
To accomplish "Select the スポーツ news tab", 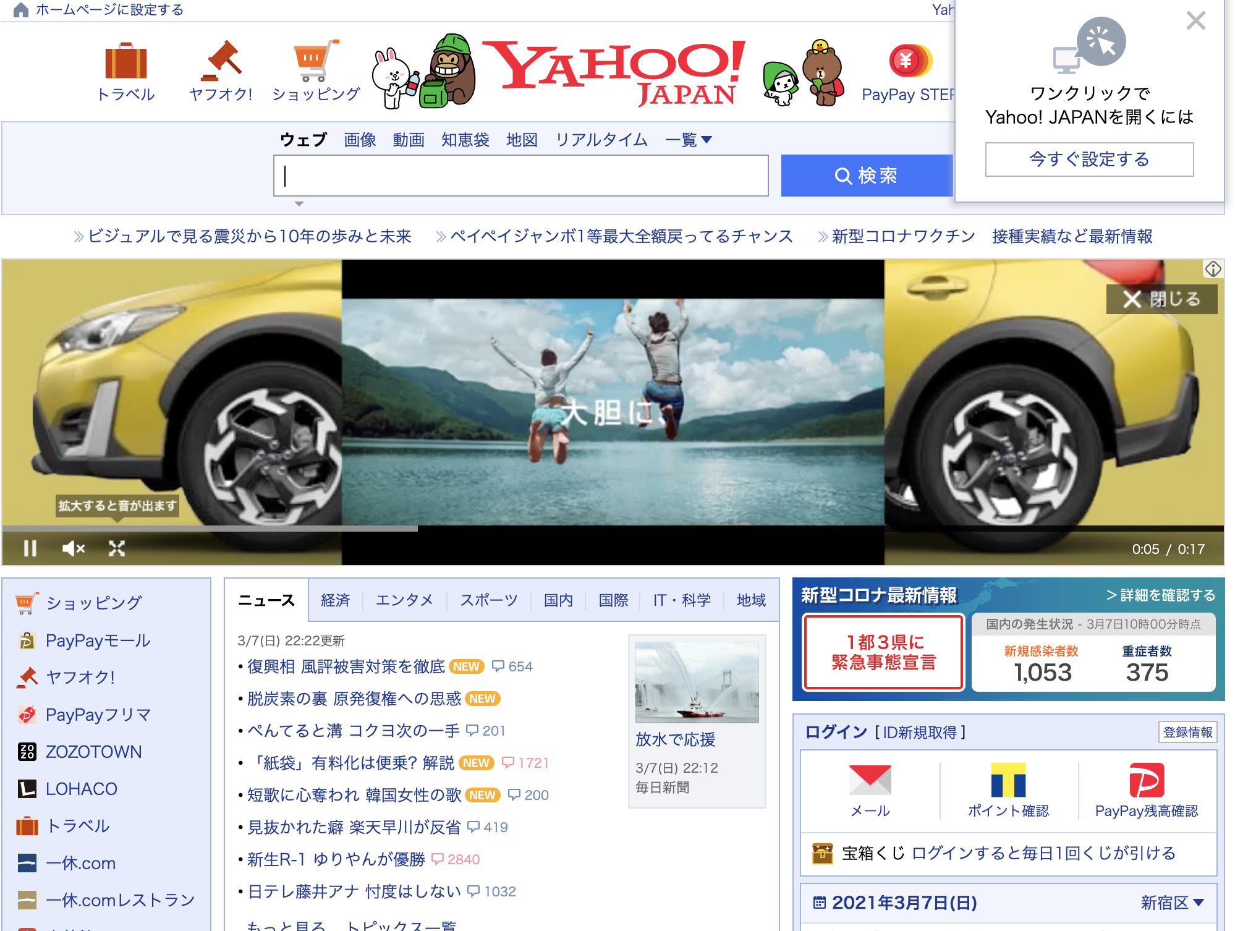I will click(x=488, y=600).
